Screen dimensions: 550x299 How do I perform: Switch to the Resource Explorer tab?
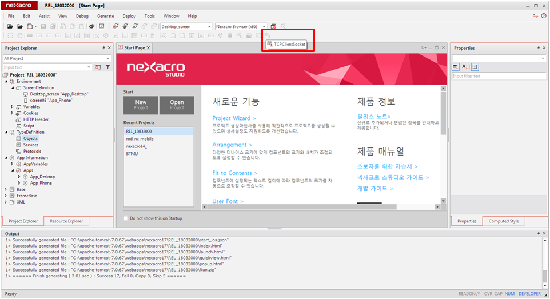(x=66, y=221)
